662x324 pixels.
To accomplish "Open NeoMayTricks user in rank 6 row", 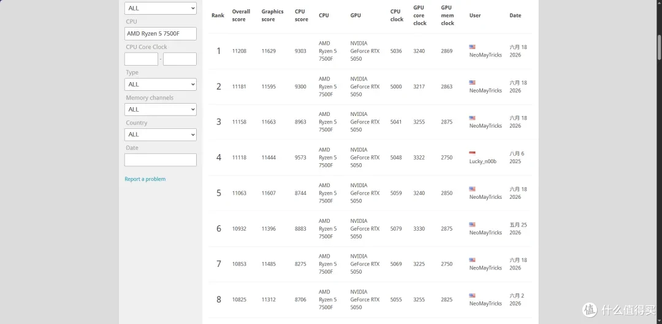I will click(x=485, y=233).
